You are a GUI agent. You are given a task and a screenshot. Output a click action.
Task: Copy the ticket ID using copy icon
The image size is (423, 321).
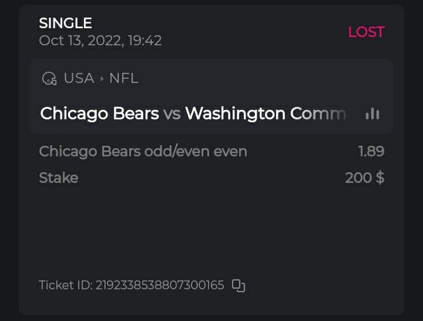[x=238, y=286]
